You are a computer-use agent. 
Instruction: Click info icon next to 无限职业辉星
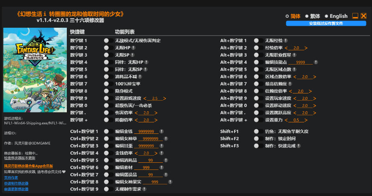click(294, 55)
